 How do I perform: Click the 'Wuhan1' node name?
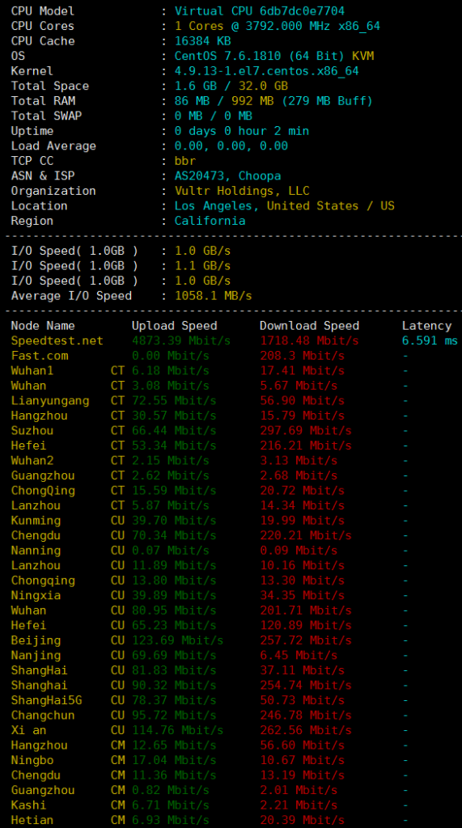point(32,370)
